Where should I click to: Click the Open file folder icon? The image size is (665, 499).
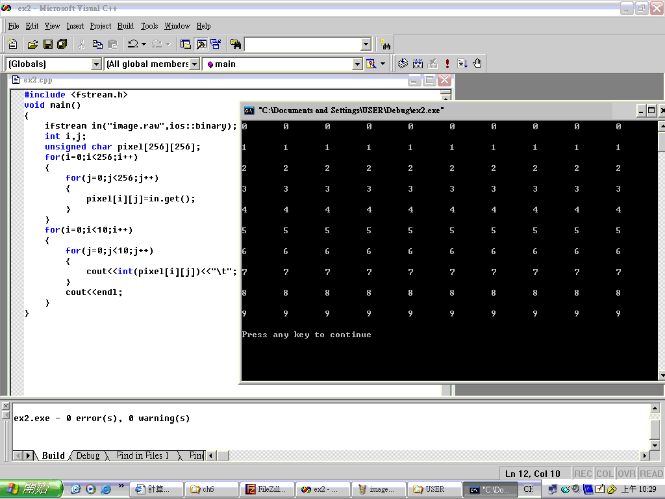[x=32, y=44]
